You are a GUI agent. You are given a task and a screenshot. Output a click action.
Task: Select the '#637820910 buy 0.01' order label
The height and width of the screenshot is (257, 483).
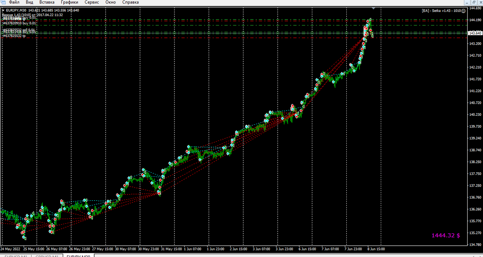tap(19, 23)
